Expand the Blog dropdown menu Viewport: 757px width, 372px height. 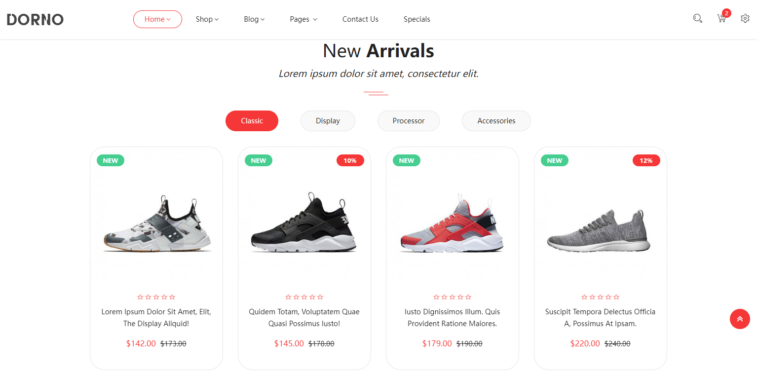pos(254,19)
